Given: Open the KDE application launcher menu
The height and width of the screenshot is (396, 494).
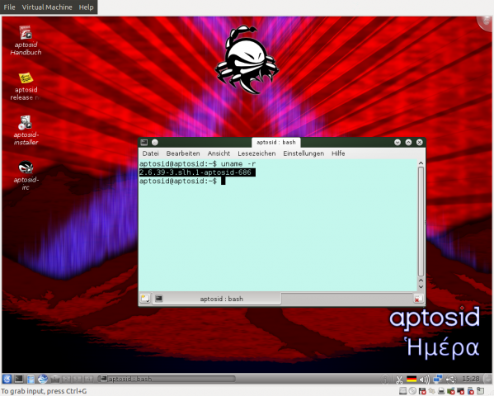Looking at the screenshot, I should [x=7, y=379].
